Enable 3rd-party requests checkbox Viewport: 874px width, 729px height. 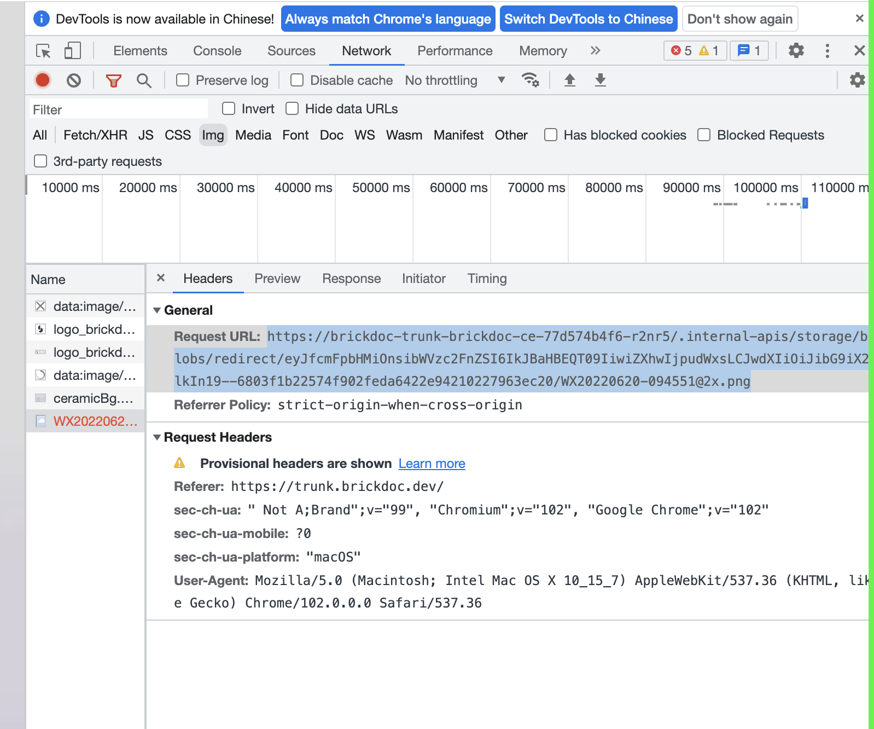(40, 161)
